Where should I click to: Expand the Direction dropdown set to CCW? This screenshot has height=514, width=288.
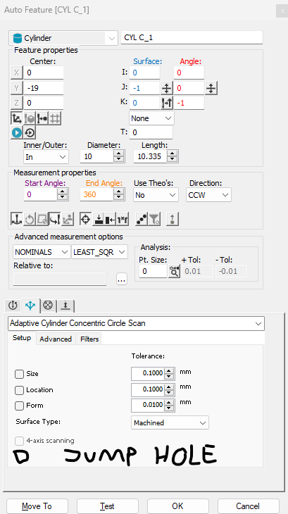click(208, 195)
